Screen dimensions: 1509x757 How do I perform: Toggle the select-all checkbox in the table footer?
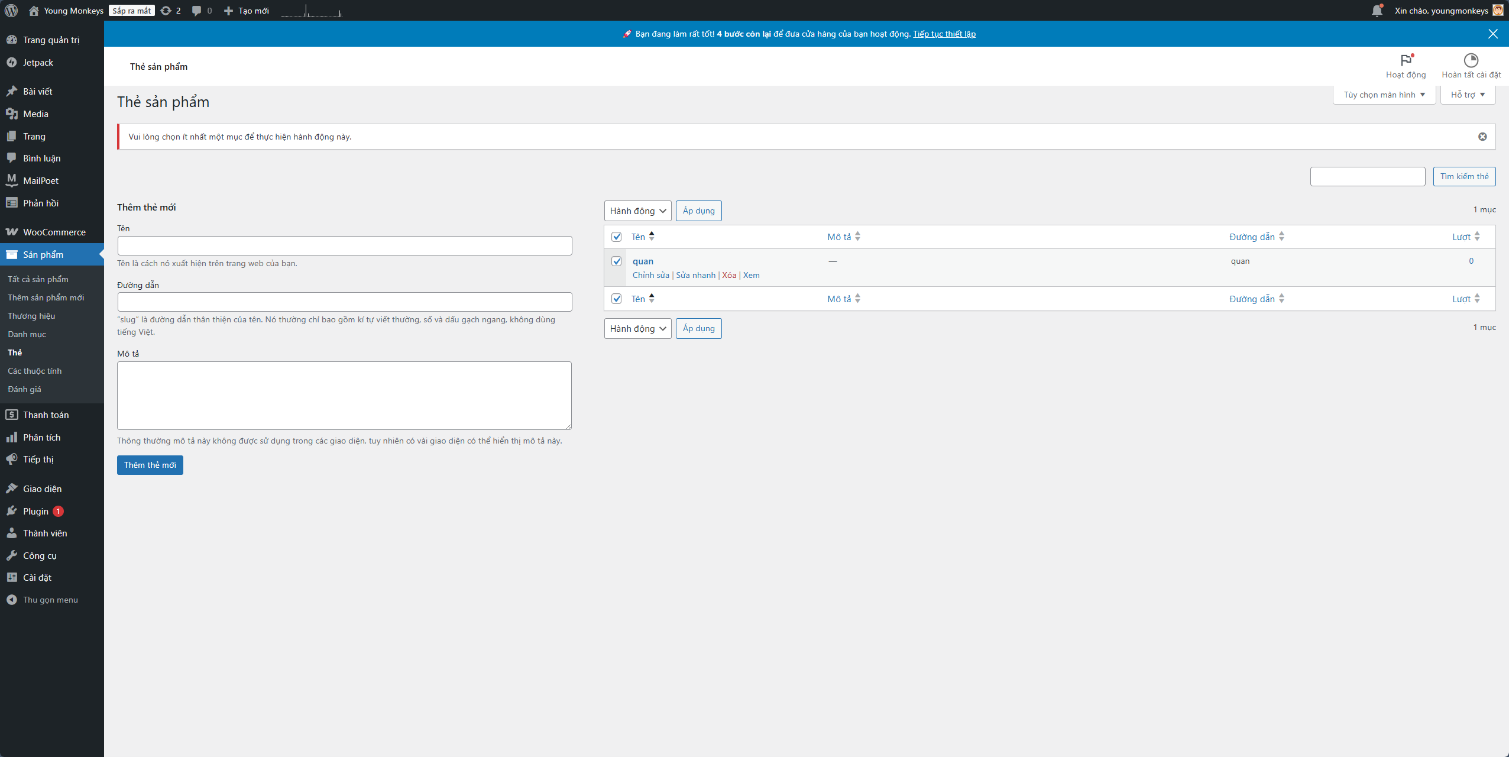(x=617, y=299)
